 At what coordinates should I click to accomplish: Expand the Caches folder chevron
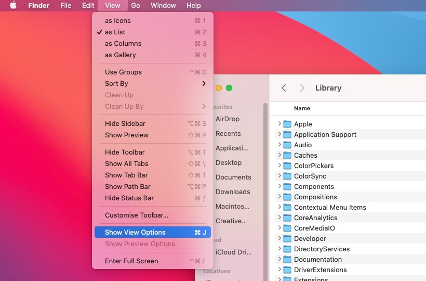[279, 155]
